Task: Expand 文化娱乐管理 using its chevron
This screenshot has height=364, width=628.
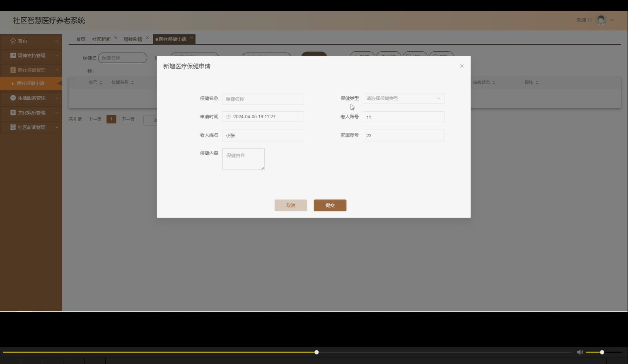Action: click(x=57, y=113)
